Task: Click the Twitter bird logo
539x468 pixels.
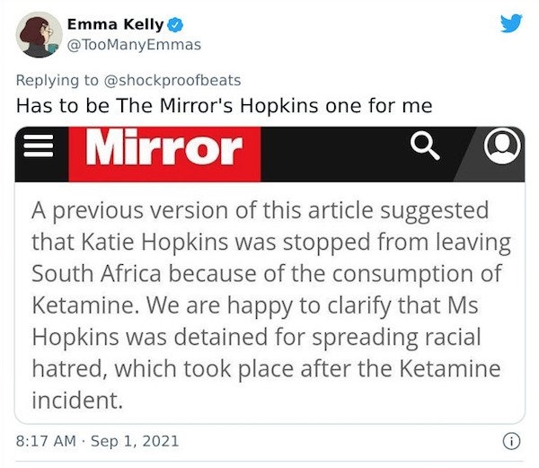Action: 511,23
